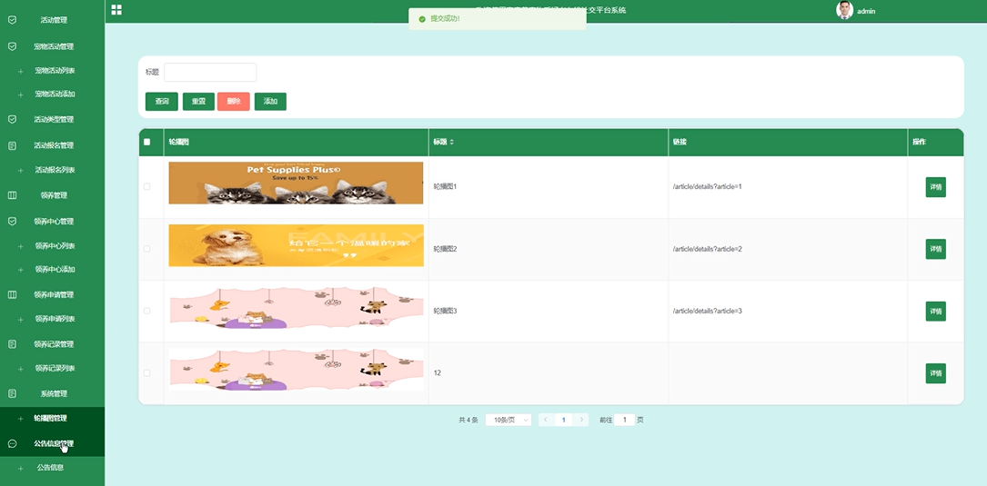This screenshot has height=486, width=987.
Task: Click the document icon beside 活动报名管理
Action: 12,145
